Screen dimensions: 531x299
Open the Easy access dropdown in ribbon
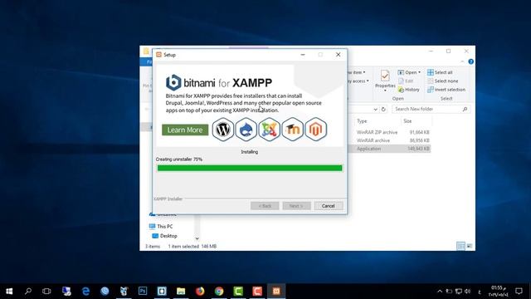358,81
